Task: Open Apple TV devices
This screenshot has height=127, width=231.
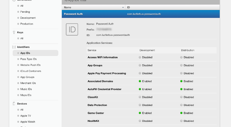Action: pyautogui.click(x=26, y=116)
